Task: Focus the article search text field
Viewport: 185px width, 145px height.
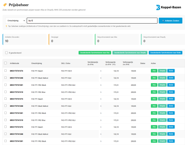Action: point(92,21)
